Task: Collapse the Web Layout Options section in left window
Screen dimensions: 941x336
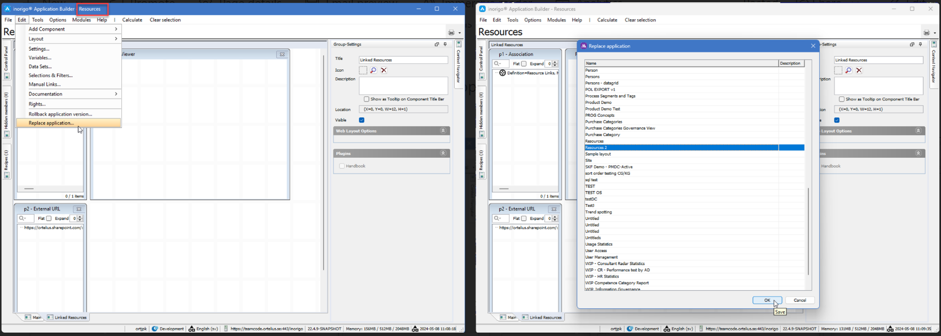Action: pyautogui.click(x=443, y=131)
